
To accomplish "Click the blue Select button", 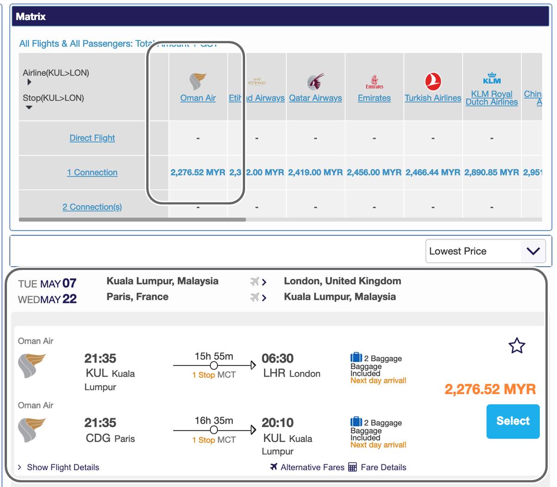I will click(x=513, y=421).
